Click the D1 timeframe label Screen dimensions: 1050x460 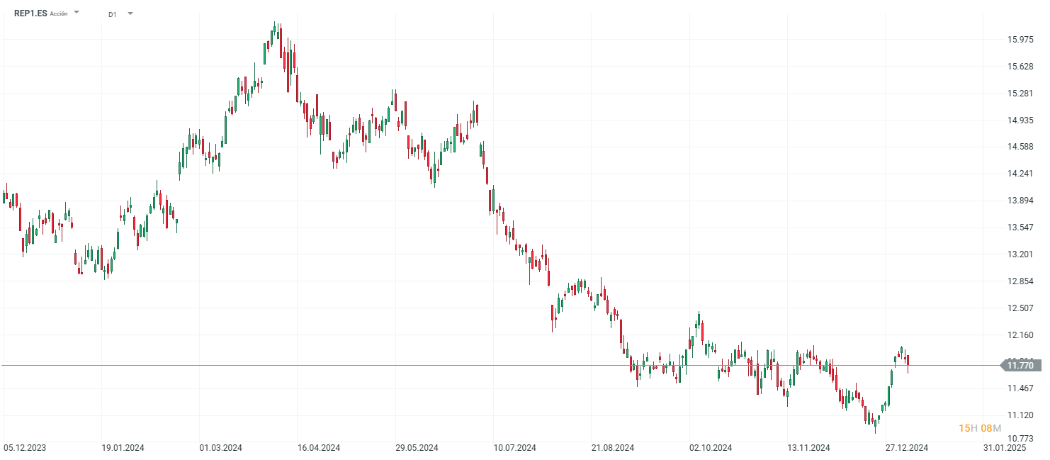point(113,14)
